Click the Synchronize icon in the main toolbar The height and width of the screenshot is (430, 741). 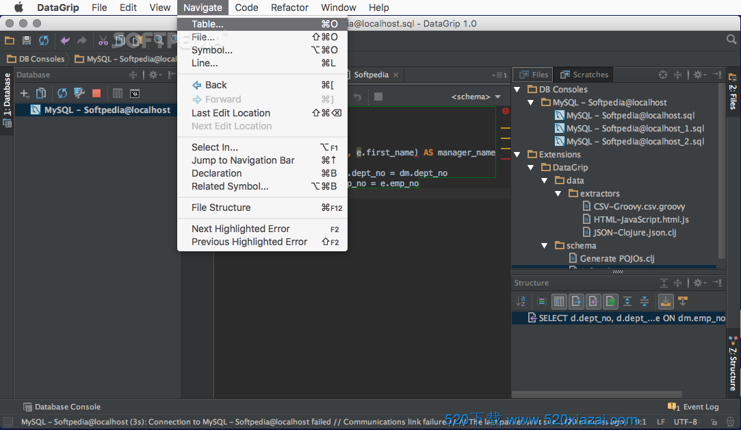click(44, 40)
